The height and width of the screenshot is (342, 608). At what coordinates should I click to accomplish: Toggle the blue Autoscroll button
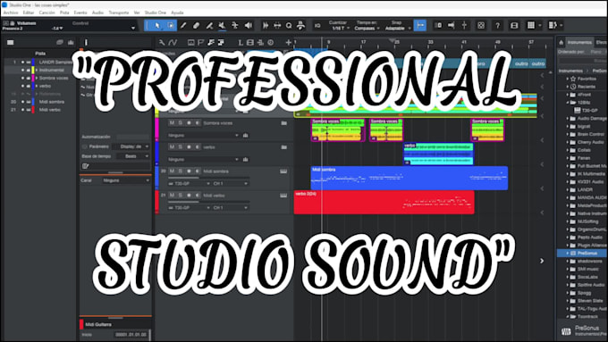coord(420,26)
